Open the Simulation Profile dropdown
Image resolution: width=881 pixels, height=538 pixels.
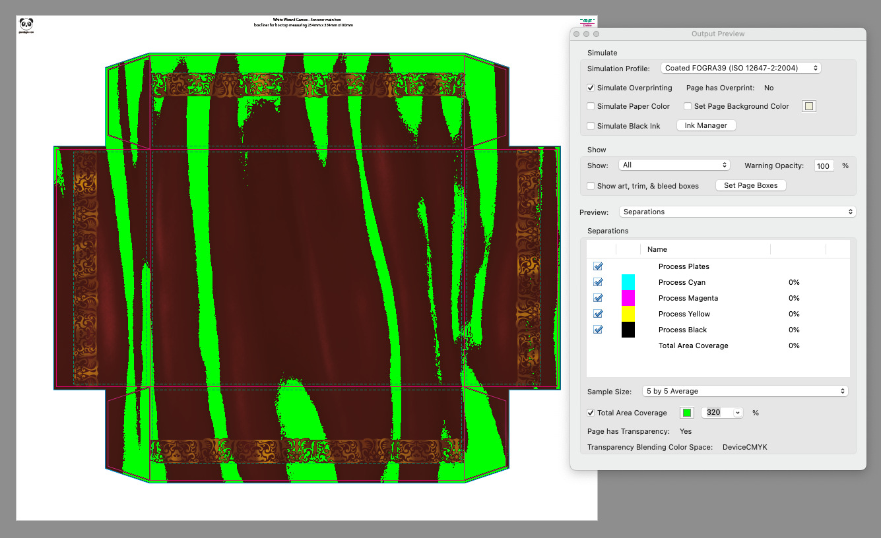coord(740,68)
